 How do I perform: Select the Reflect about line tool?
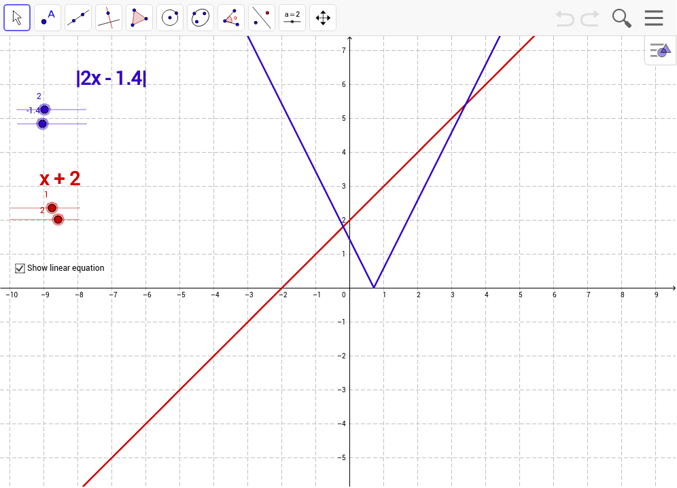262,18
